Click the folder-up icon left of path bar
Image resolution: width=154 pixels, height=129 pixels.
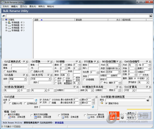[x=4, y=16]
